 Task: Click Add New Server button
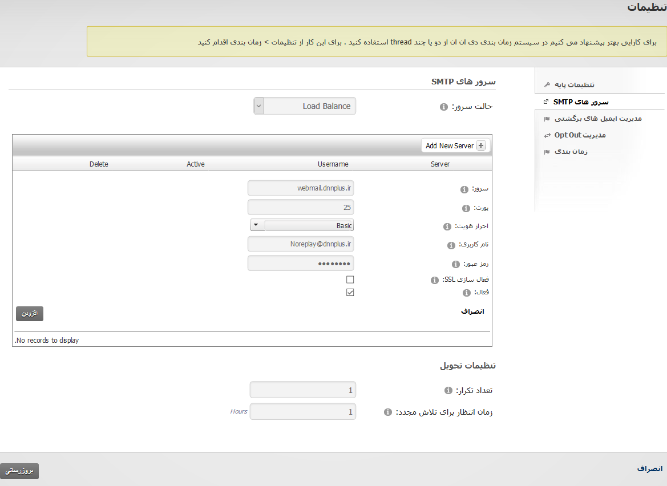click(455, 146)
